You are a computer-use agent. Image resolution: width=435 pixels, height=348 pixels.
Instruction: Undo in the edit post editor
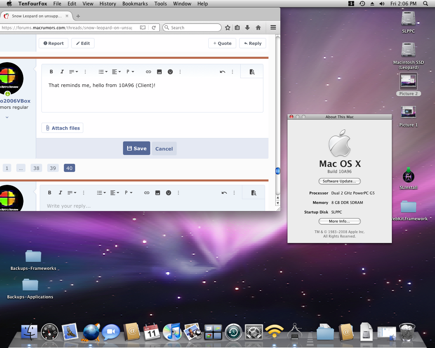[223, 72]
